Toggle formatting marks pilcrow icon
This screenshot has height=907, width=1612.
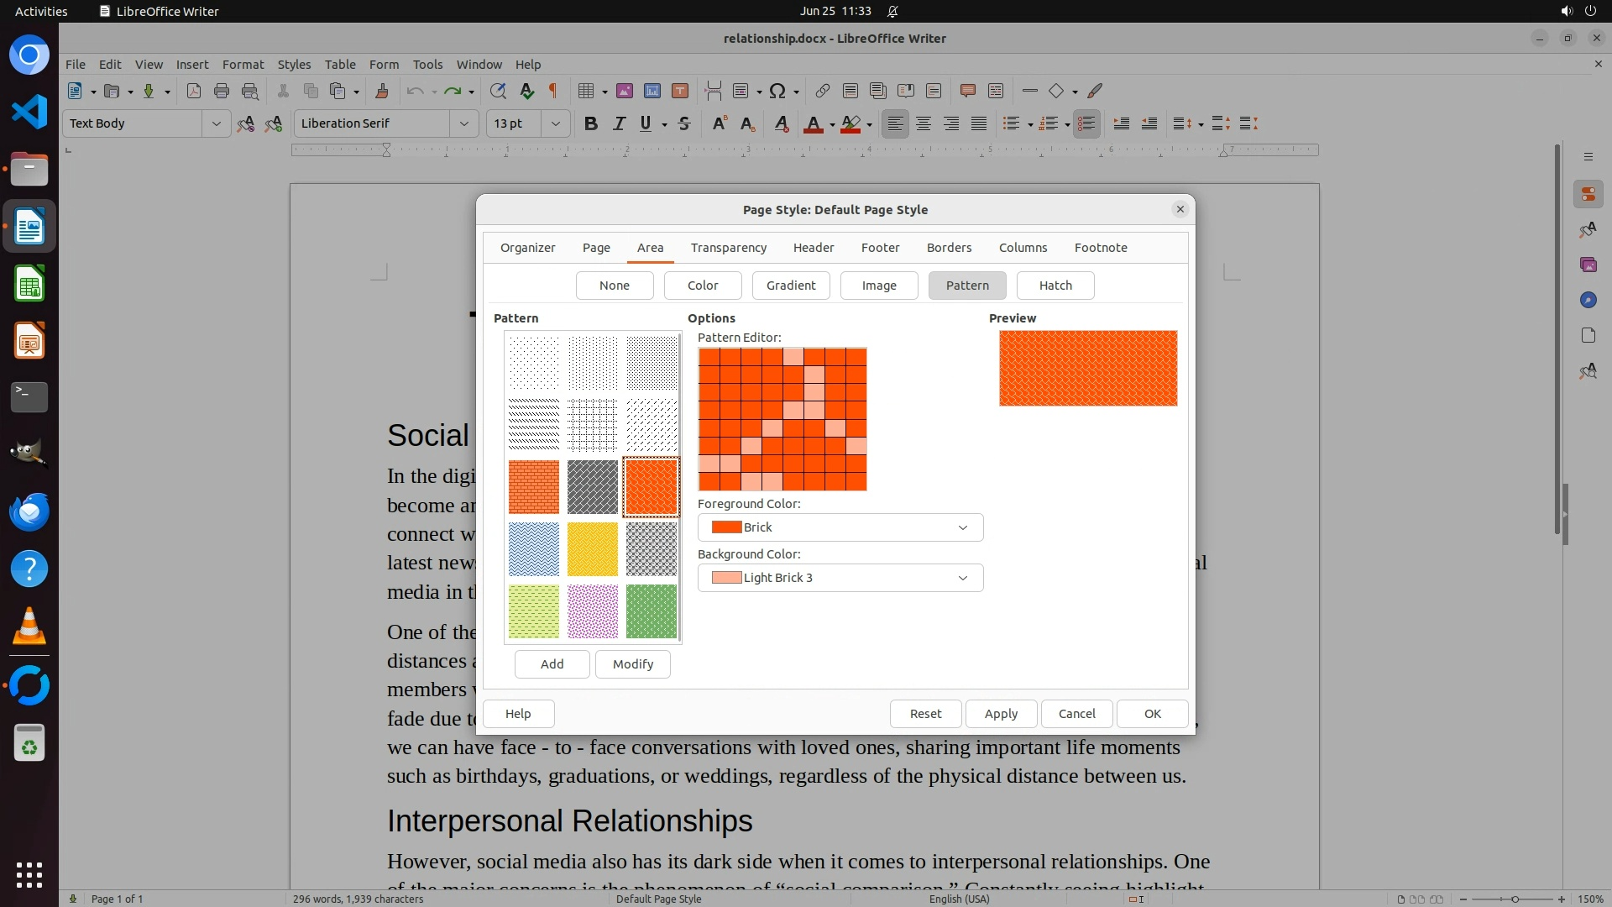(553, 91)
